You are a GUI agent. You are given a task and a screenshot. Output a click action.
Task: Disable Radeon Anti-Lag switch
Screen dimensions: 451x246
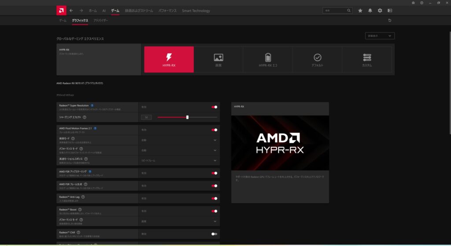pos(214,199)
